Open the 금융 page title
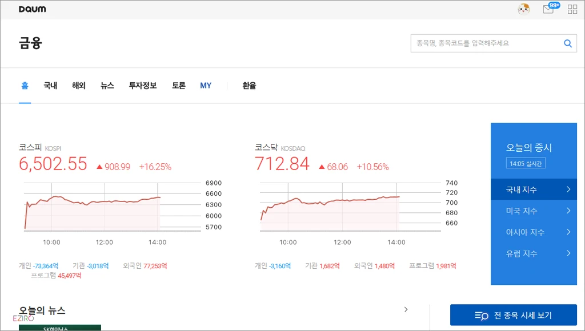 tap(31, 43)
